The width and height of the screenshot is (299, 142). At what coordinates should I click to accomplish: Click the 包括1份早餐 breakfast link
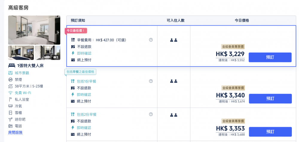[x=86, y=81]
